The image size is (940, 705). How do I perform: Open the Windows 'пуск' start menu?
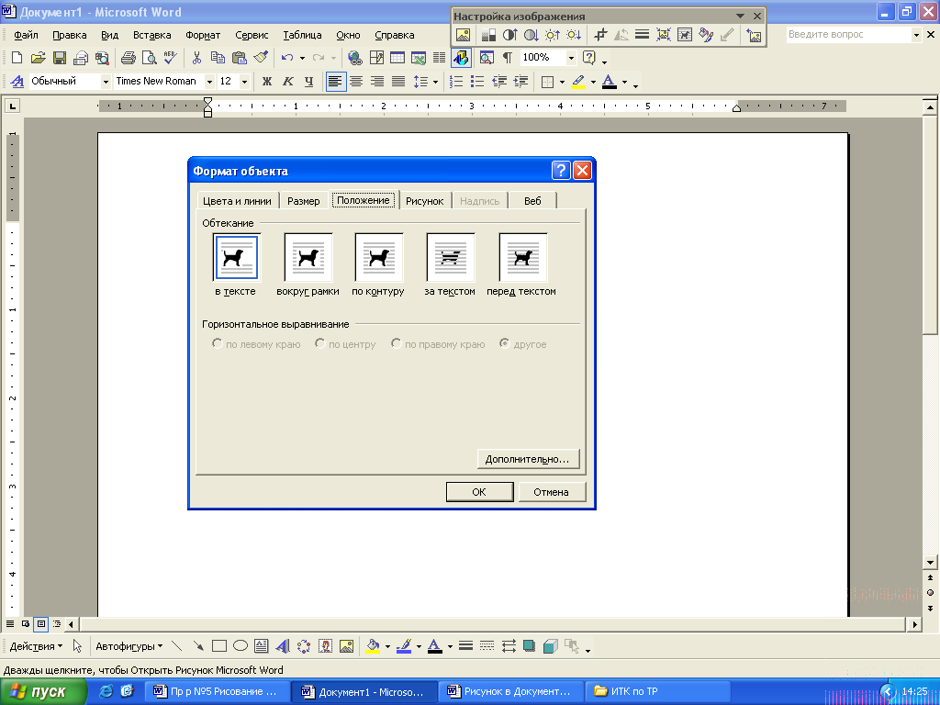coord(43,691)
